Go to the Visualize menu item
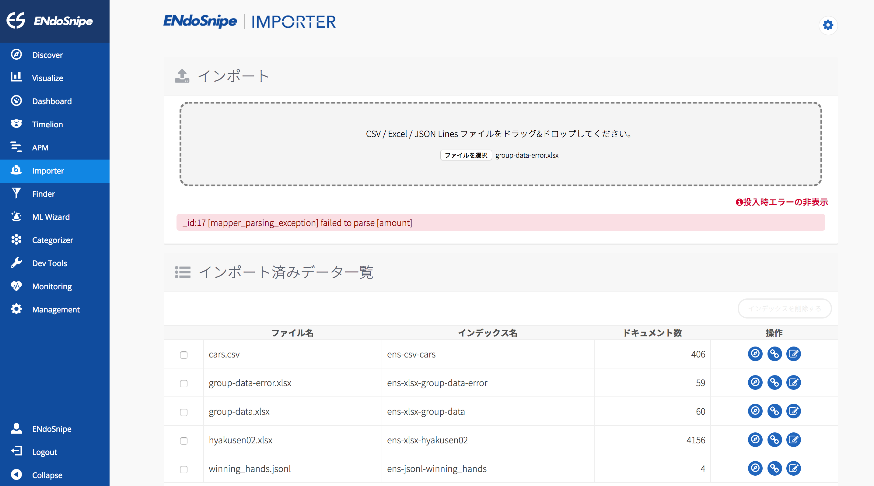 tap(55, 78)
